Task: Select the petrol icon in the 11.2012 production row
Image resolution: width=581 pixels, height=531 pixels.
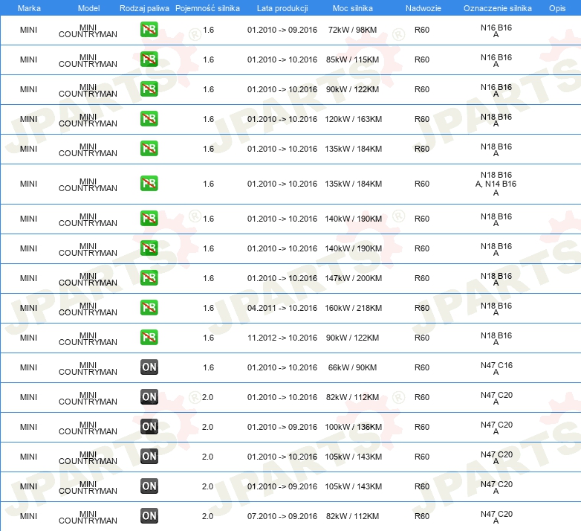Action: (x=149, y=338)
